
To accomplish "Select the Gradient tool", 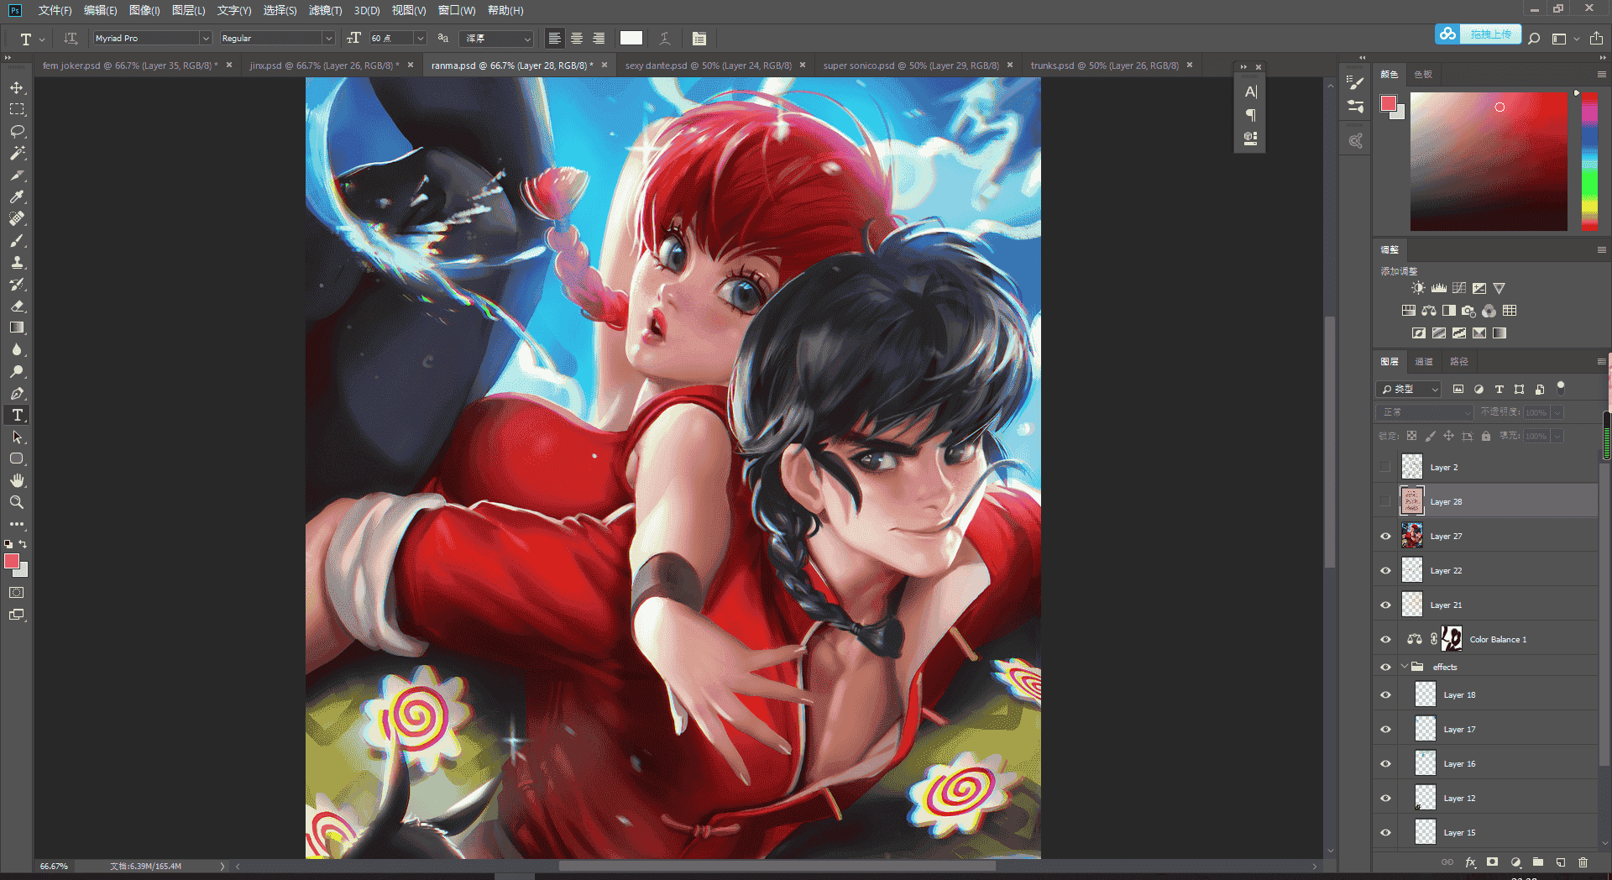I will pyautogui.click(x=17, y=328).
